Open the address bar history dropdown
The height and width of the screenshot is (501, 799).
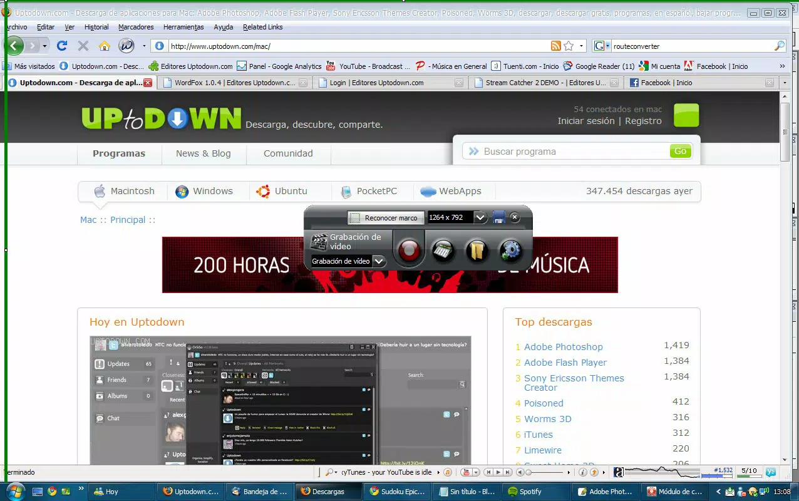click(x=581, y=46)
